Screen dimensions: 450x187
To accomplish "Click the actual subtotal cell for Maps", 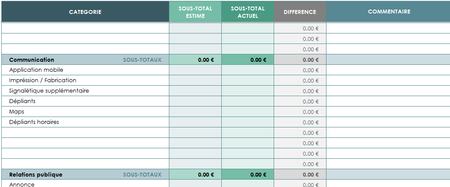I will 247,112.
